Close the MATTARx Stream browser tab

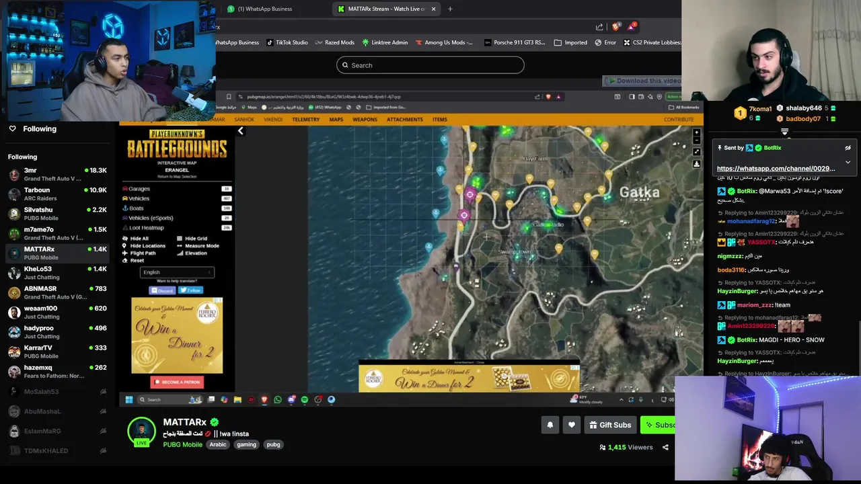pos(433,9)
